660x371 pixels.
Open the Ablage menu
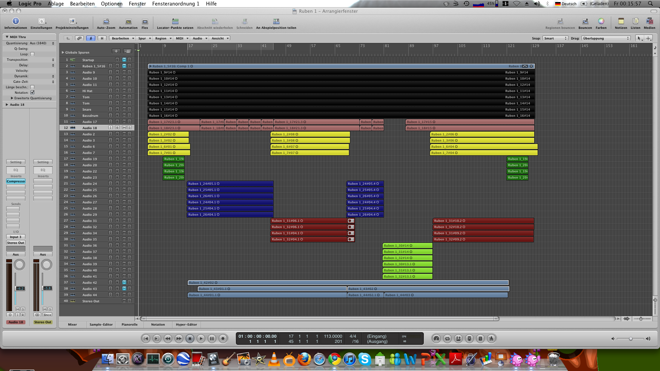tap(56, 4)
